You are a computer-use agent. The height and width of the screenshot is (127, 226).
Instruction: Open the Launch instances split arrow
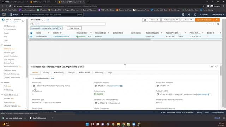(216, 20)
